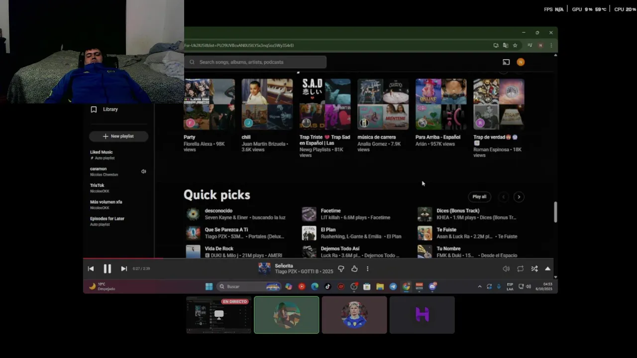Click the Señorita album art thumbnail

click(x=264, y=268)
